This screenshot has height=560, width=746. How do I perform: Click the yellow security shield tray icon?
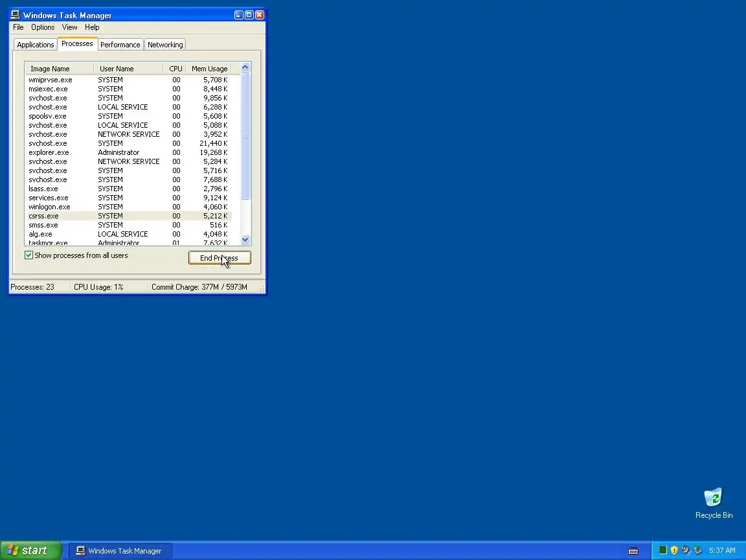[674, 550]
